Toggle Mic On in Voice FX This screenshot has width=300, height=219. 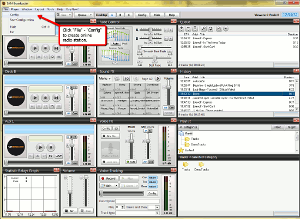click(x=110, y=136)
